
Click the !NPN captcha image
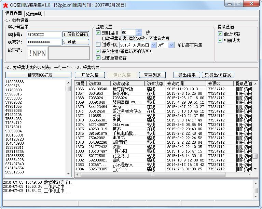[37, 53]
